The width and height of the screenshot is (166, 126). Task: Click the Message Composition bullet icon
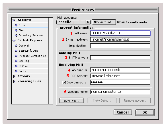pyautogui.click(x=16, y=56)
